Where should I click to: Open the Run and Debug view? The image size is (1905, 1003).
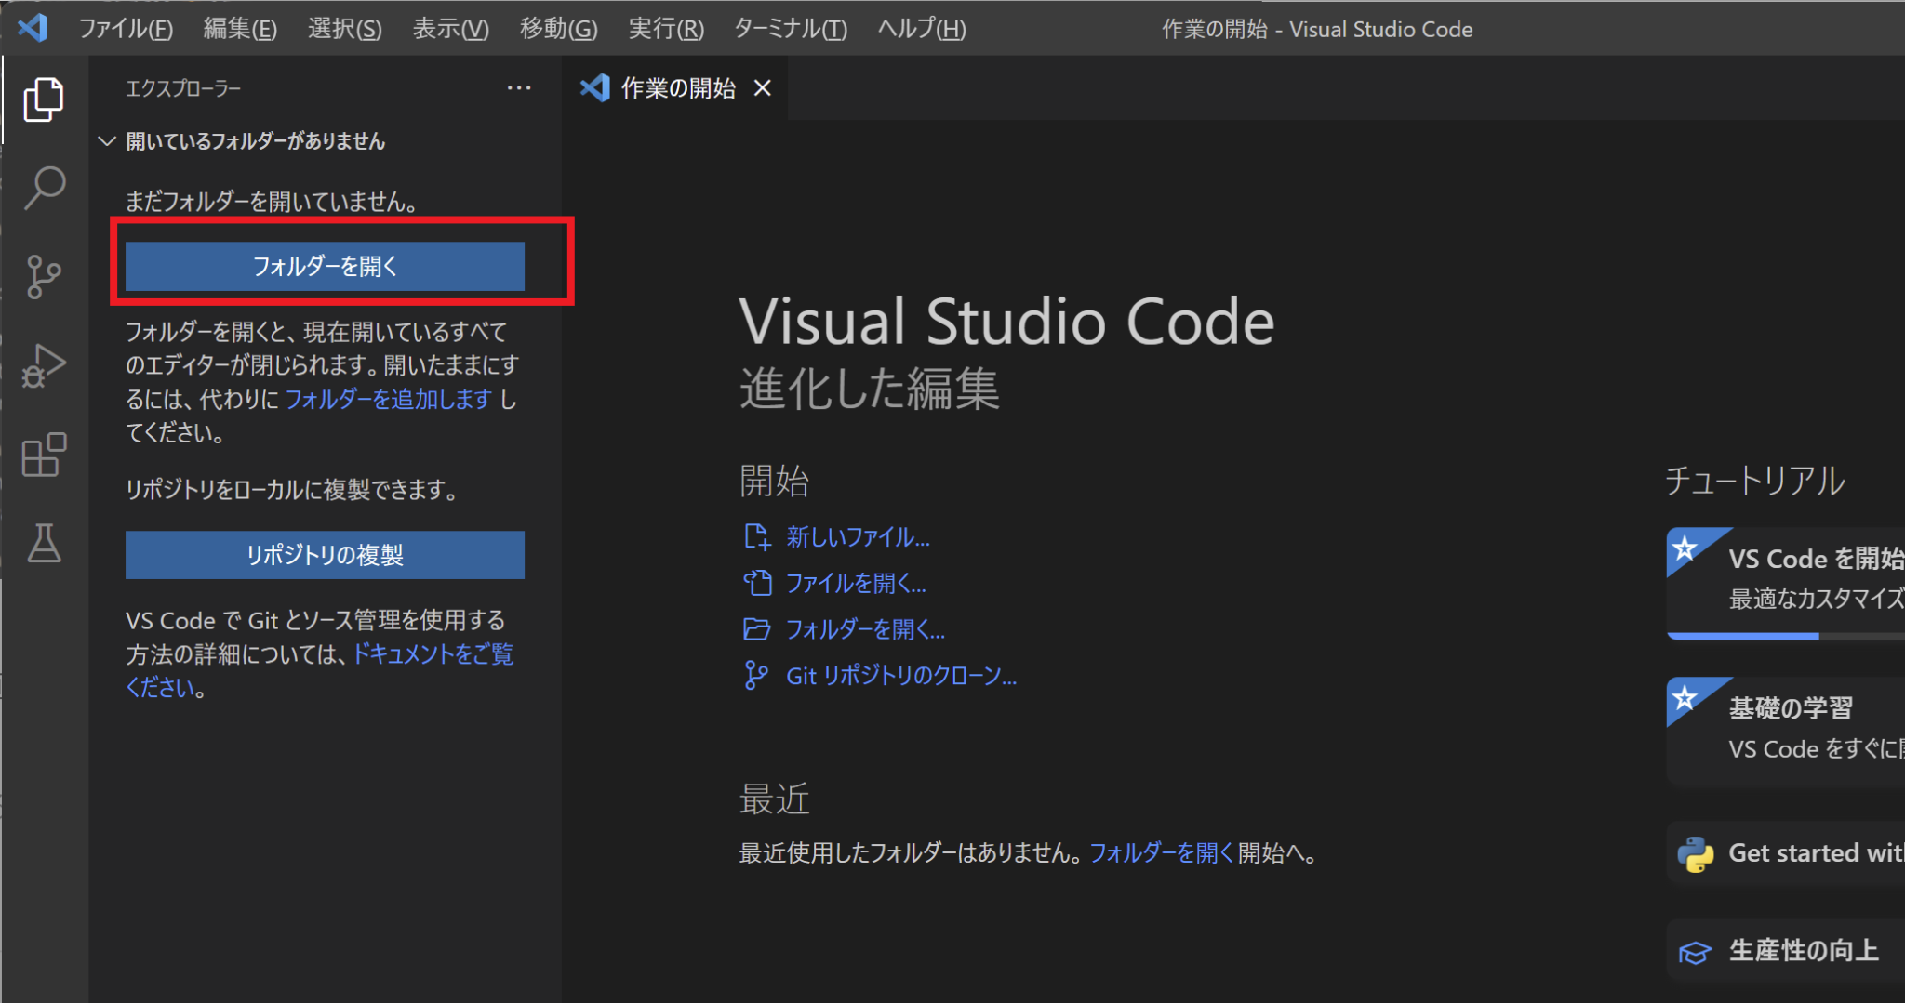(43, 365)
